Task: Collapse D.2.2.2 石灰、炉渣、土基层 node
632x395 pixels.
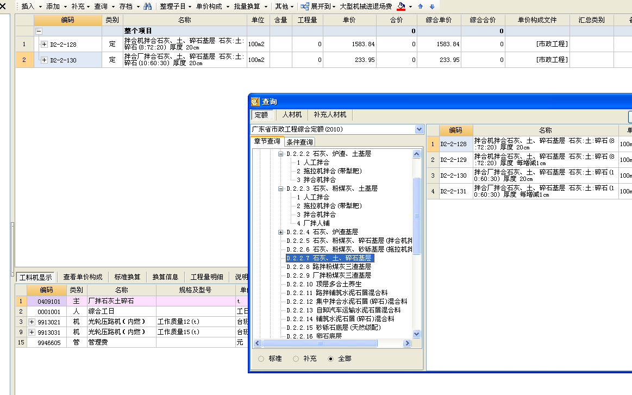Action: coord(280,154)
